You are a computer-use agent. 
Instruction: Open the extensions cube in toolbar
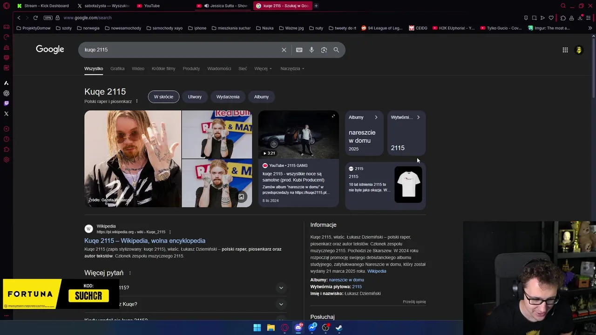click(563, 18)
